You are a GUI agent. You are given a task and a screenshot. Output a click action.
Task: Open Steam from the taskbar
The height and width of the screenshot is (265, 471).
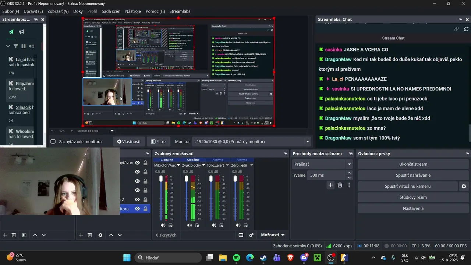[x=263, y=258]
